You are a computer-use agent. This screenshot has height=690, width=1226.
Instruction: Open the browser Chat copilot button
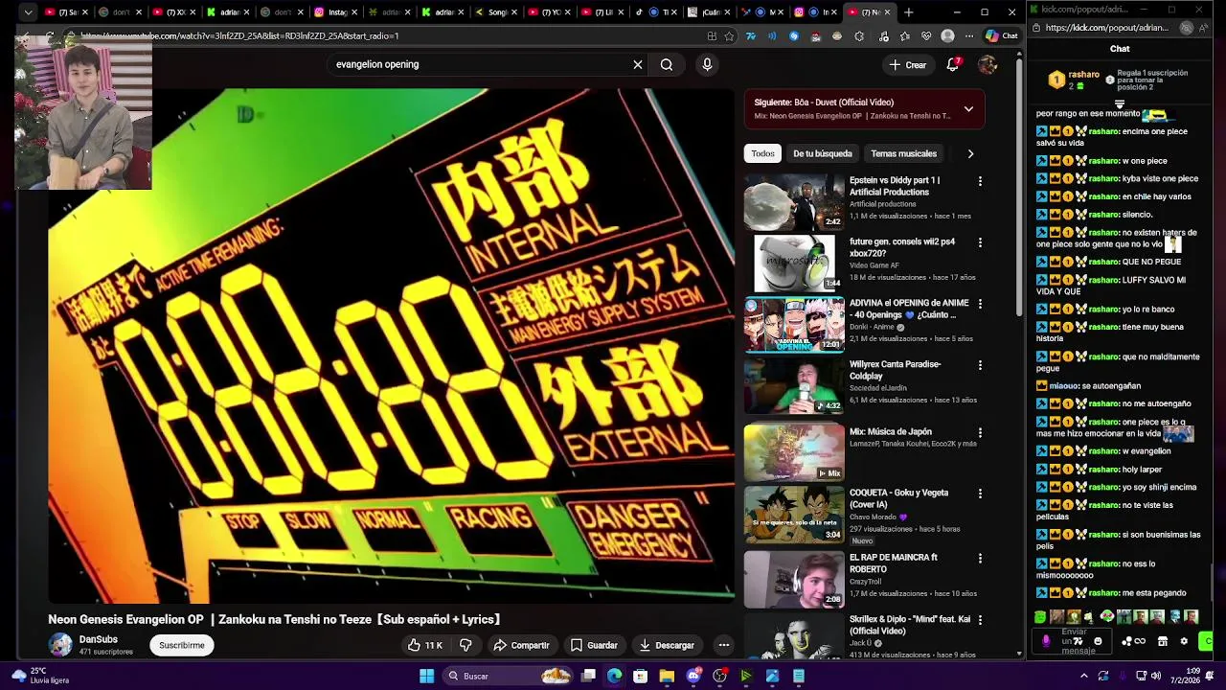[1002, 36]
